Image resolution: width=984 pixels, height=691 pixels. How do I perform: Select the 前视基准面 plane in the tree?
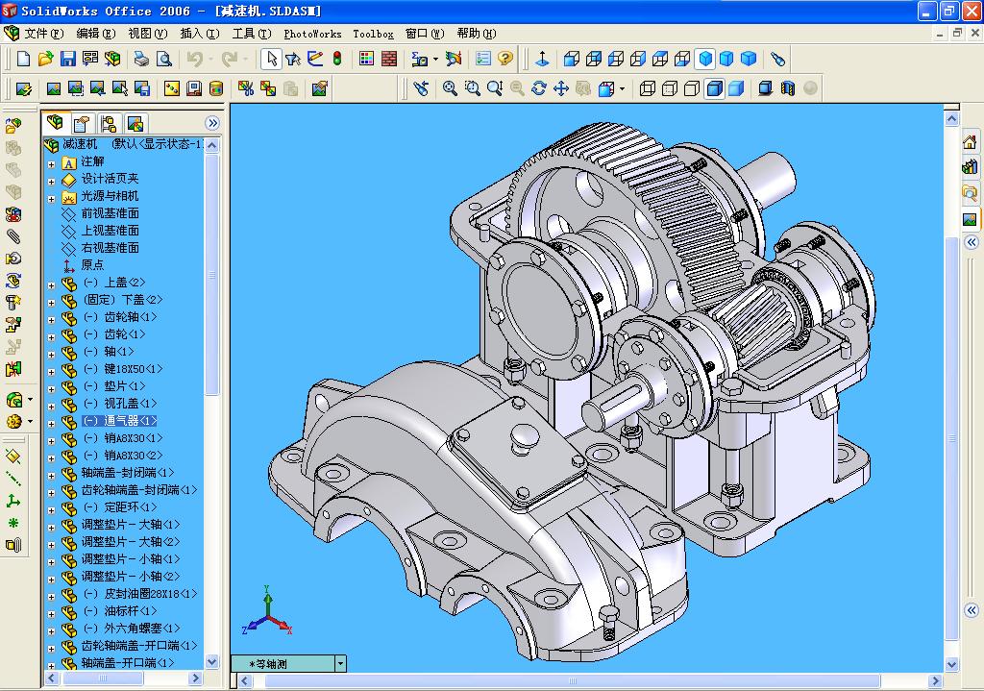(x=110, y=213)
